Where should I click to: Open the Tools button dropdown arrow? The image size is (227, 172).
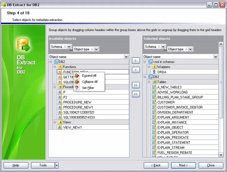(57, 165)
